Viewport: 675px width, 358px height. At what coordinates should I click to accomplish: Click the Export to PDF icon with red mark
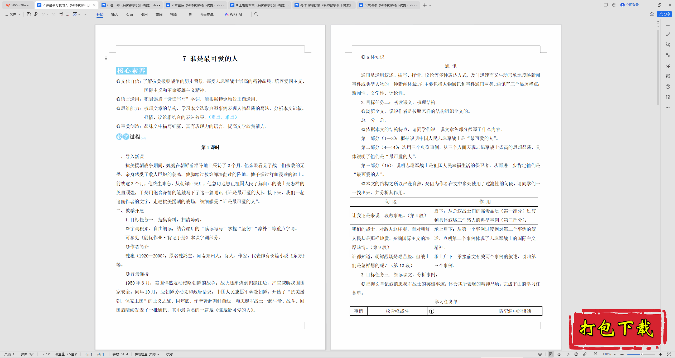coord(61,14)
